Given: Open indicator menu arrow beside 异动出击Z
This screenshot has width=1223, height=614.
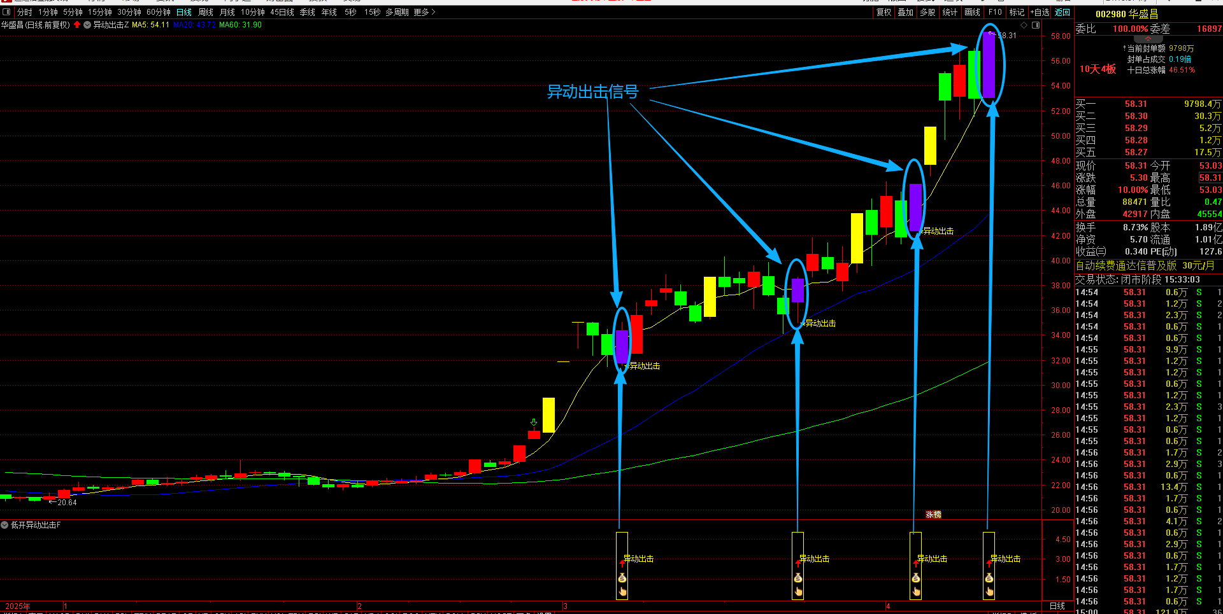Looking at the screenshot, I should point(87,25).
